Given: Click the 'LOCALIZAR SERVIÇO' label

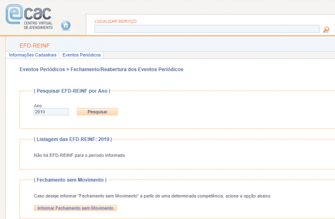Looking at the screenshot, I should click(x=115, y=21).
